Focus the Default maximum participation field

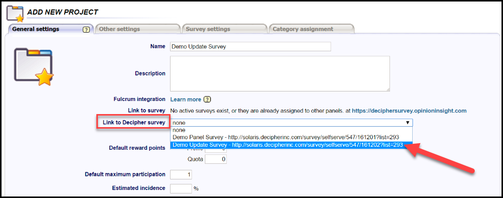(x=181, y=175)
